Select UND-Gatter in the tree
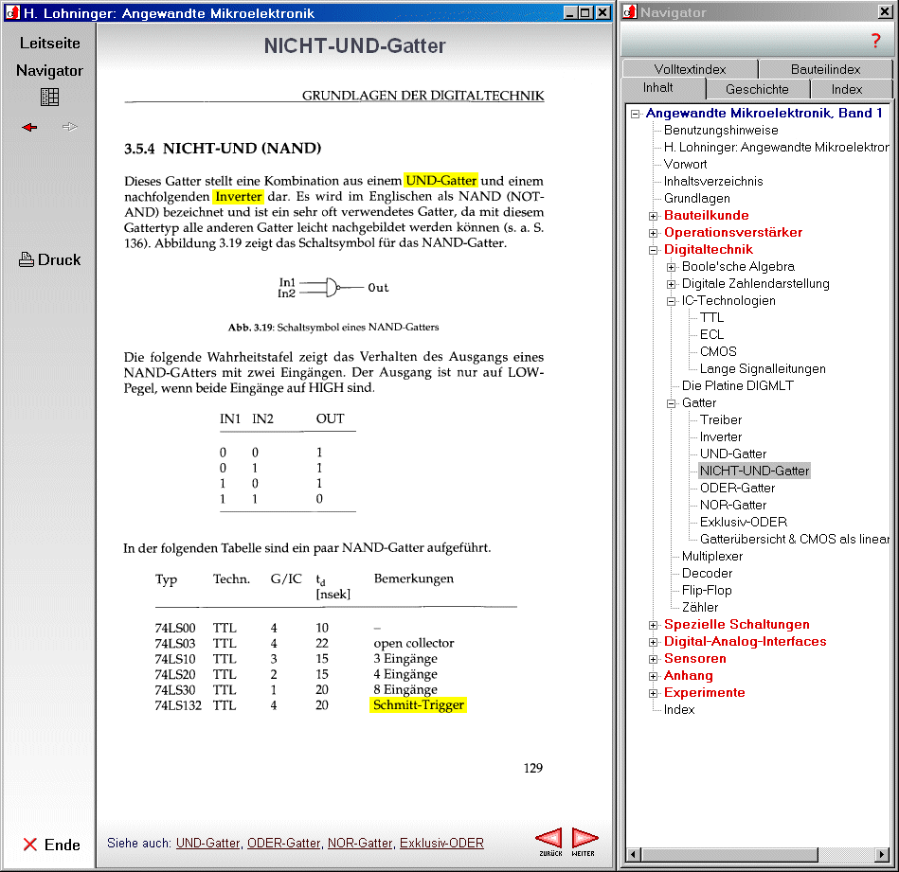The height and width of the screenshot is (872, 899). (732, 454)
